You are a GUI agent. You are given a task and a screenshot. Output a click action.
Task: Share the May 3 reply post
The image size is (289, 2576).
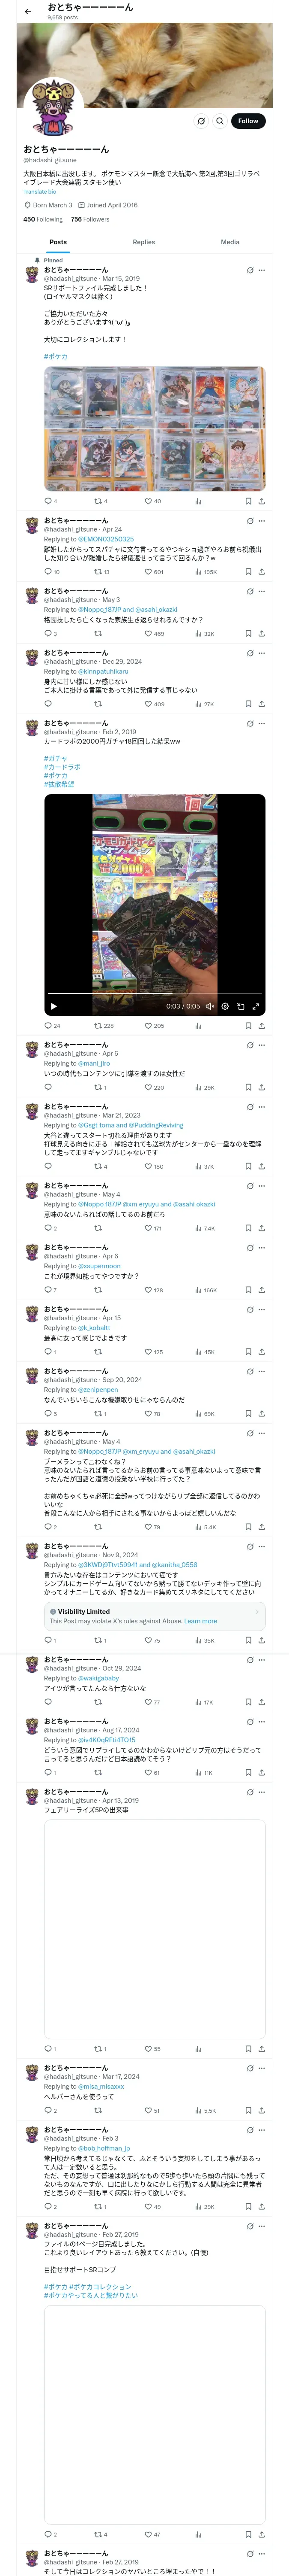[x=261, y=633]
